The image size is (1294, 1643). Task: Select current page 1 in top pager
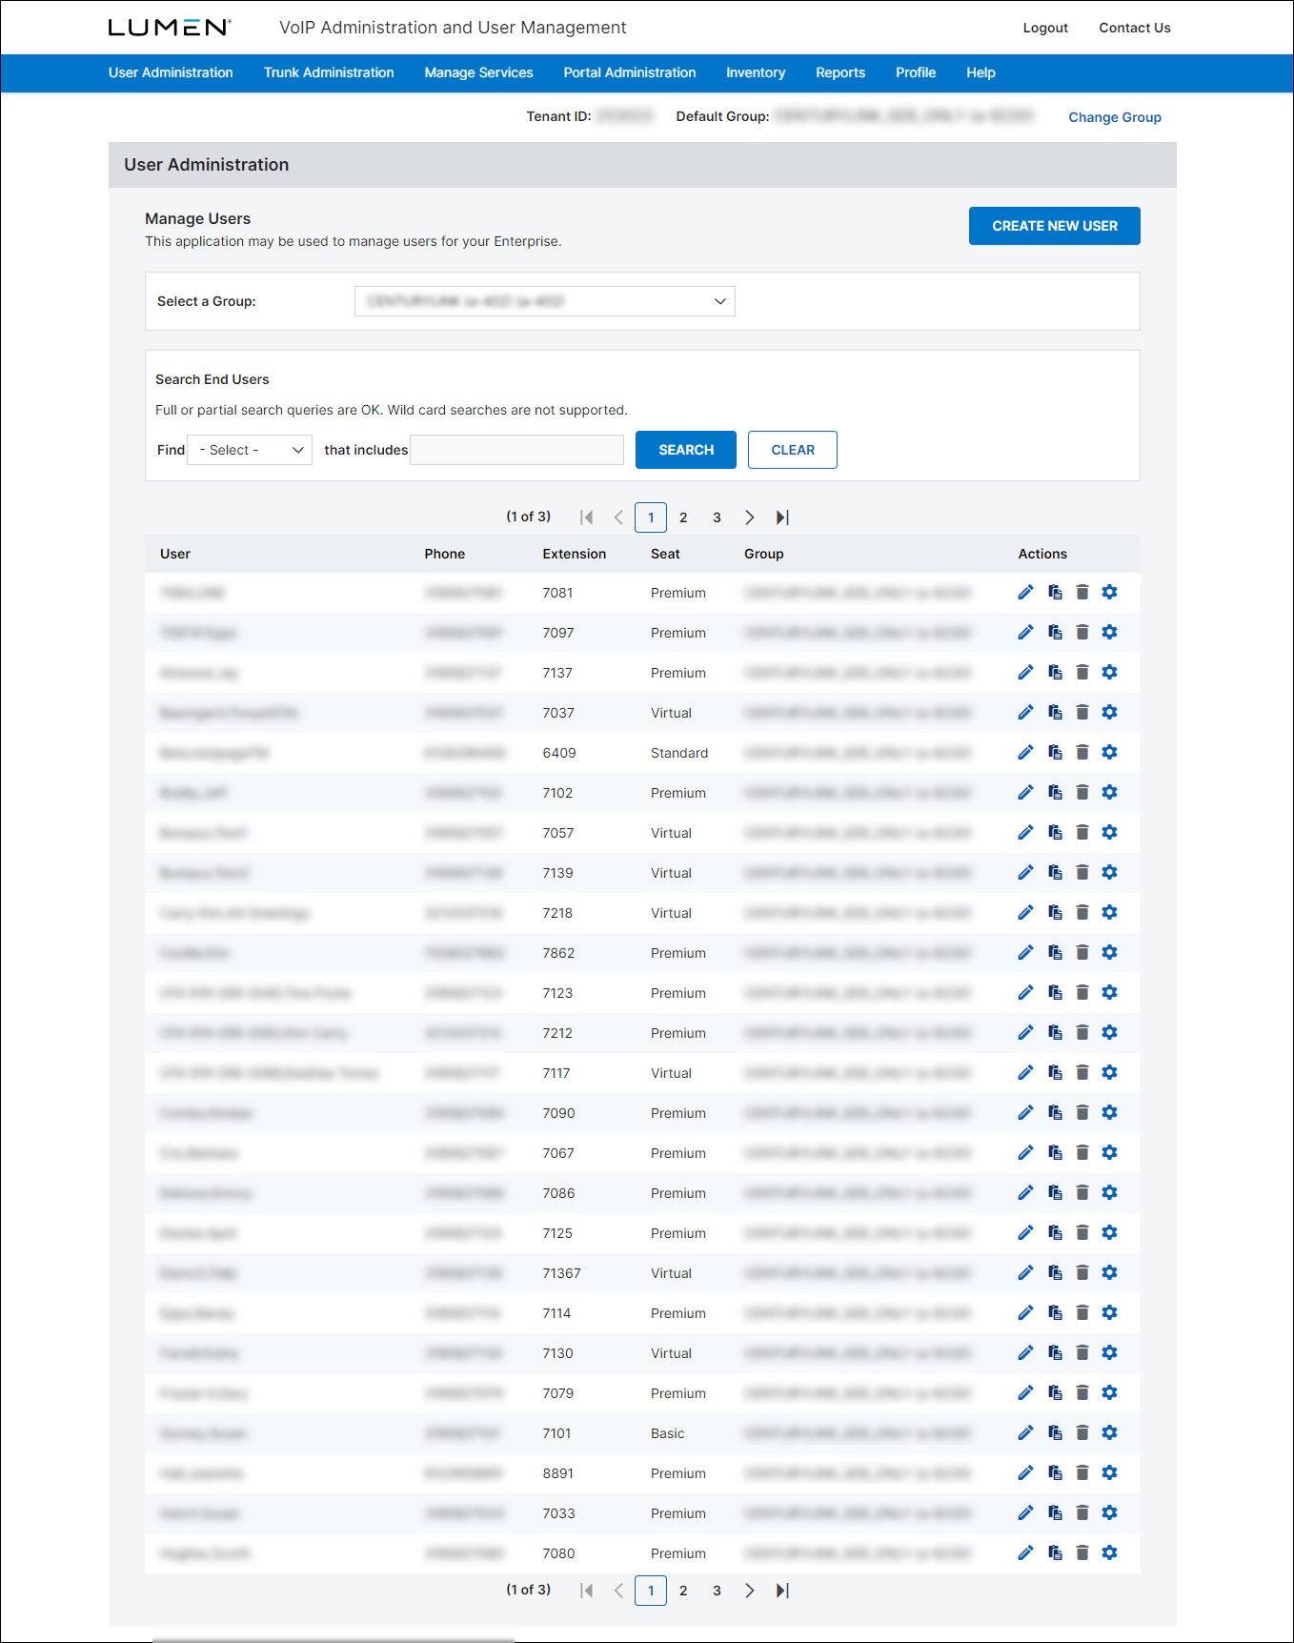pos(651,517)
